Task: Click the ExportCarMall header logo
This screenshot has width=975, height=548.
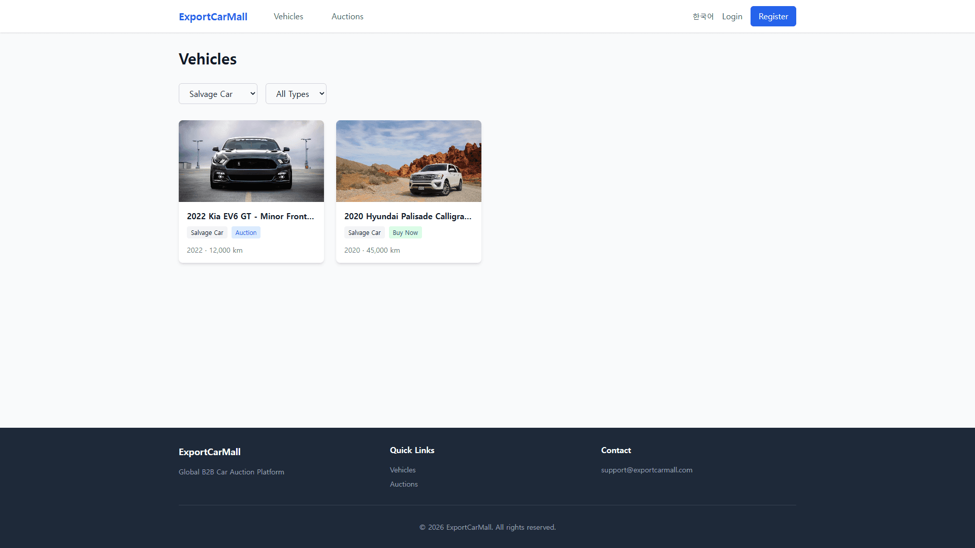Action: (x=213, y=17)
